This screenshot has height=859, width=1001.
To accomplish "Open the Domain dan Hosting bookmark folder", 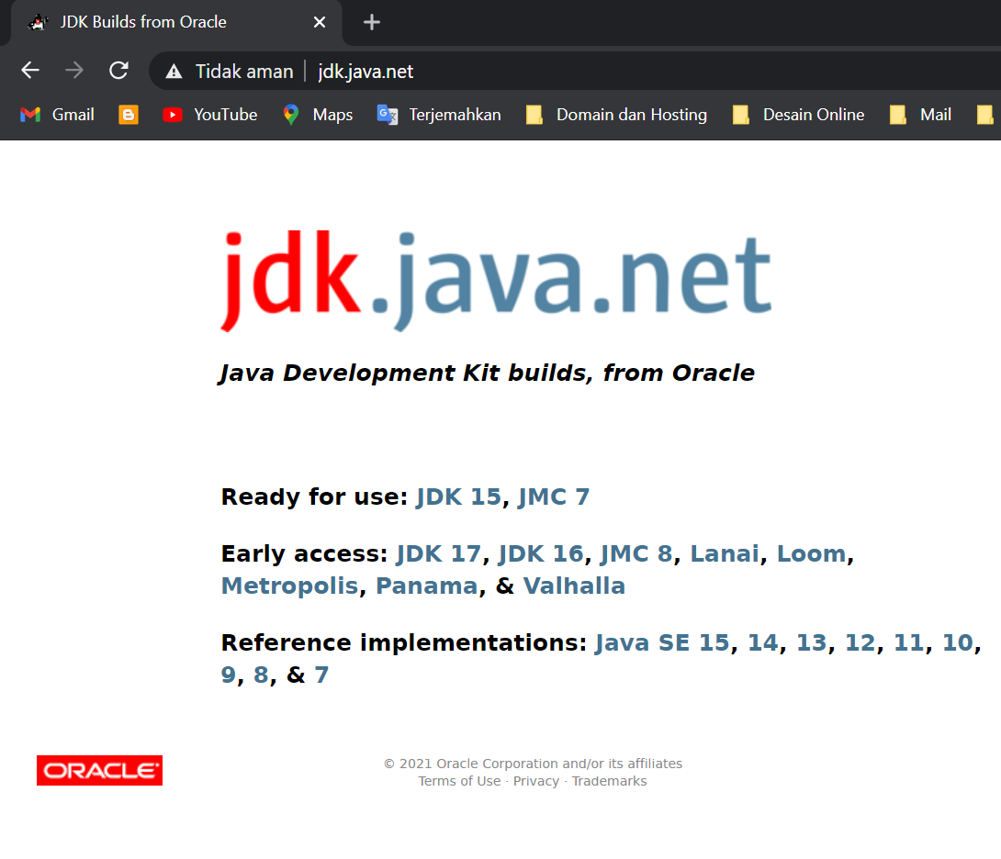I will [x=617, y=115].
